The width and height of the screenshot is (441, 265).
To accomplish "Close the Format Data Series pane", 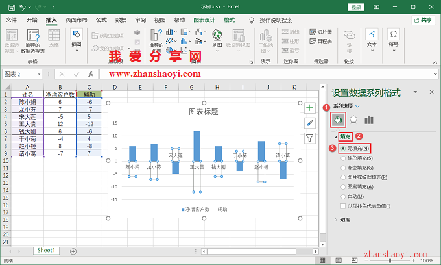I will point(432,92).
